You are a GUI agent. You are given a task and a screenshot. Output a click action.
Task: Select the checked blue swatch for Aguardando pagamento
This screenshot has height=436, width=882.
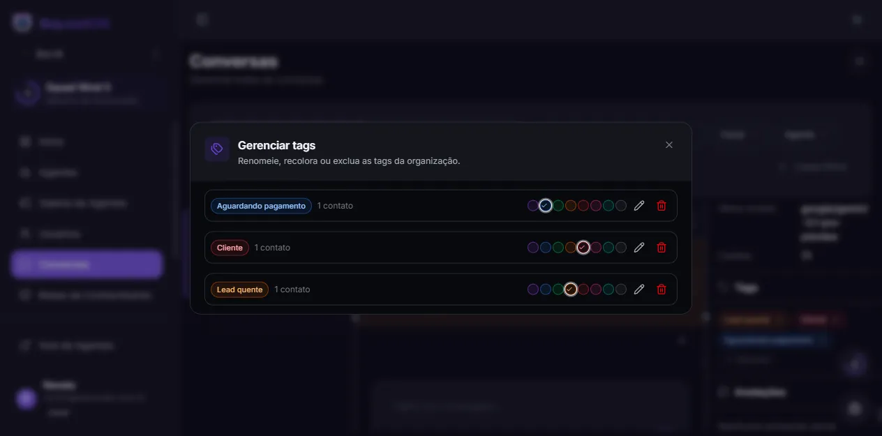click(x=546, y=206)
